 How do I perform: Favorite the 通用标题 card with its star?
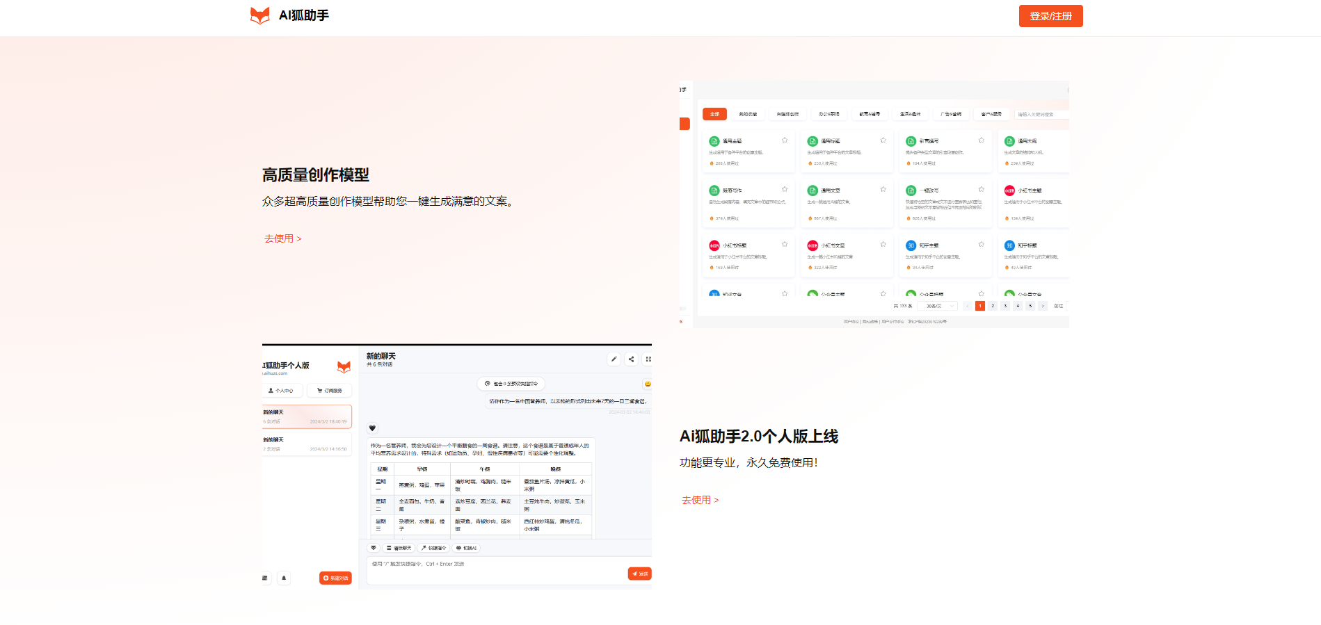coord(883,140)
